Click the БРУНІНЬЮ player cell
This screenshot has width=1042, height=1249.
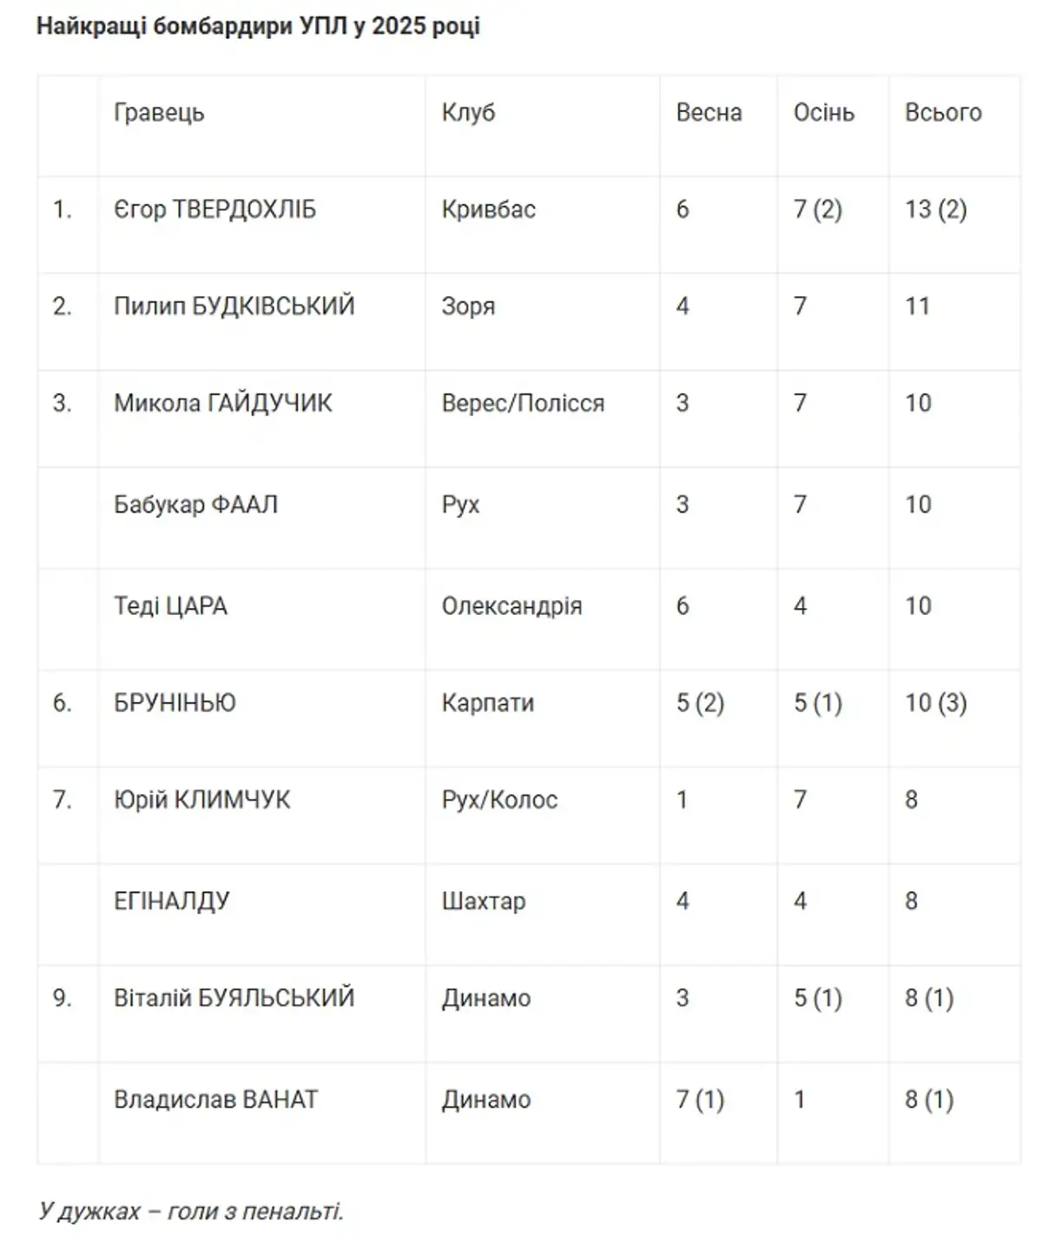(x=175, y=703)
